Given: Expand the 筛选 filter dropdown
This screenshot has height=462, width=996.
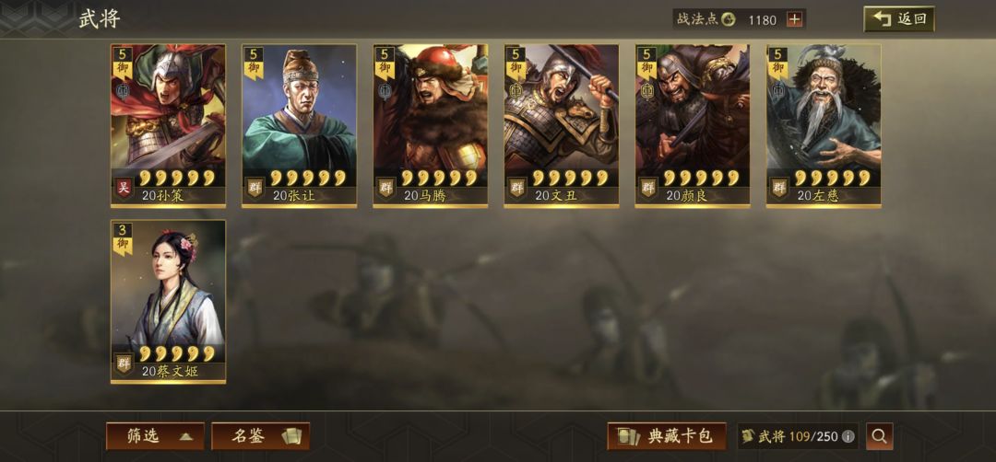Looking at the screenshot, I should coord(156,436).
